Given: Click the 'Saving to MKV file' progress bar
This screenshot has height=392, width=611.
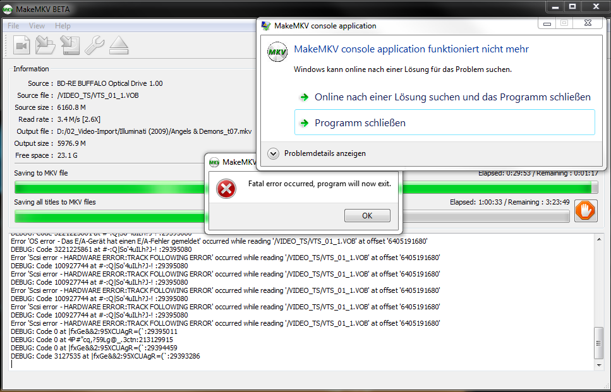Looking at the screenshot, I should 306,187.
